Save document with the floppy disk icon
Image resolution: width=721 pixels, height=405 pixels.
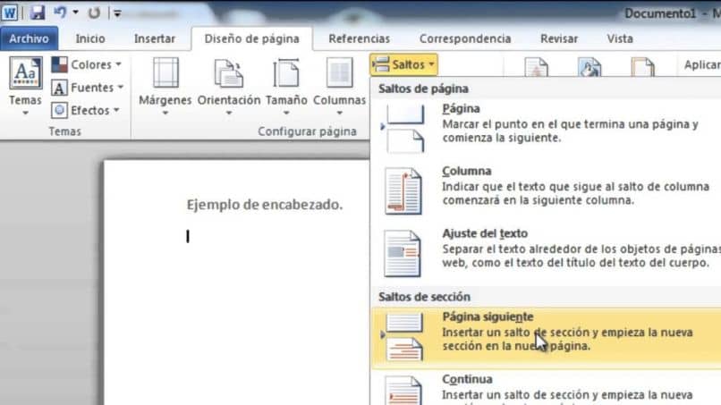click(x=38, y=13)
